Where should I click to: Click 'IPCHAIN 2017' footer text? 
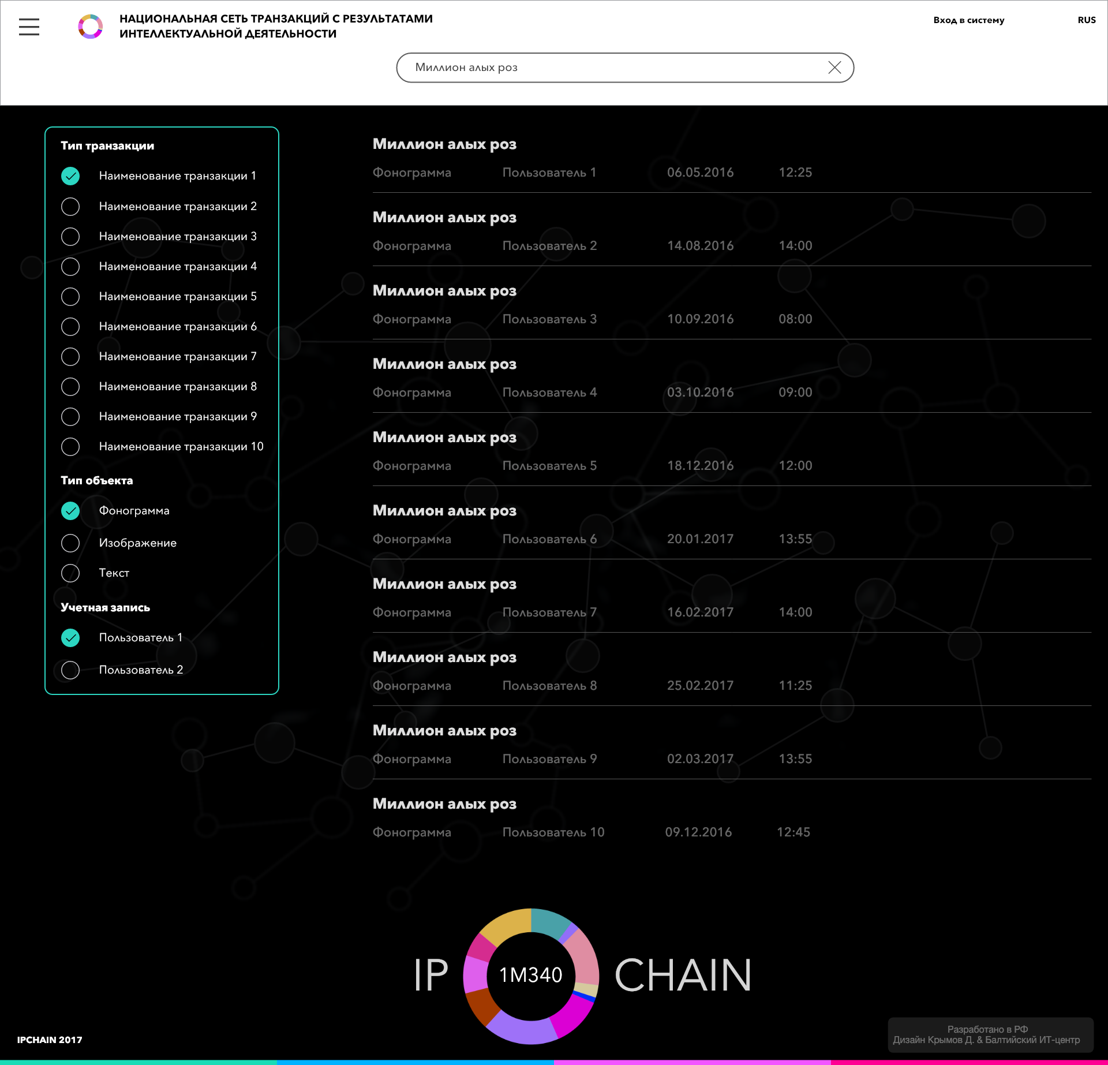click(50, 1040)
